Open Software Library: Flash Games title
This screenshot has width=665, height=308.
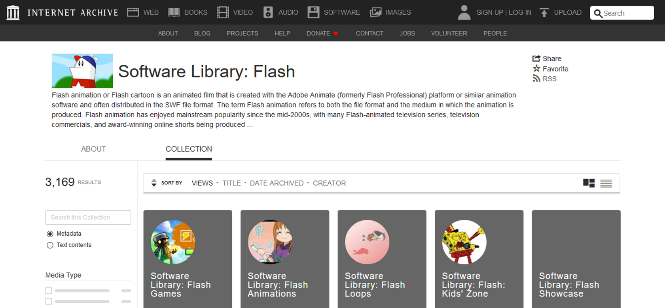(181, 285)
